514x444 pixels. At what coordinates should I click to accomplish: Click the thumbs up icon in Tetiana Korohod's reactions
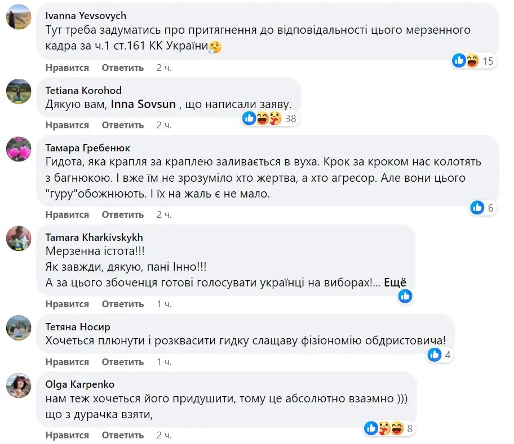[249, 118]
